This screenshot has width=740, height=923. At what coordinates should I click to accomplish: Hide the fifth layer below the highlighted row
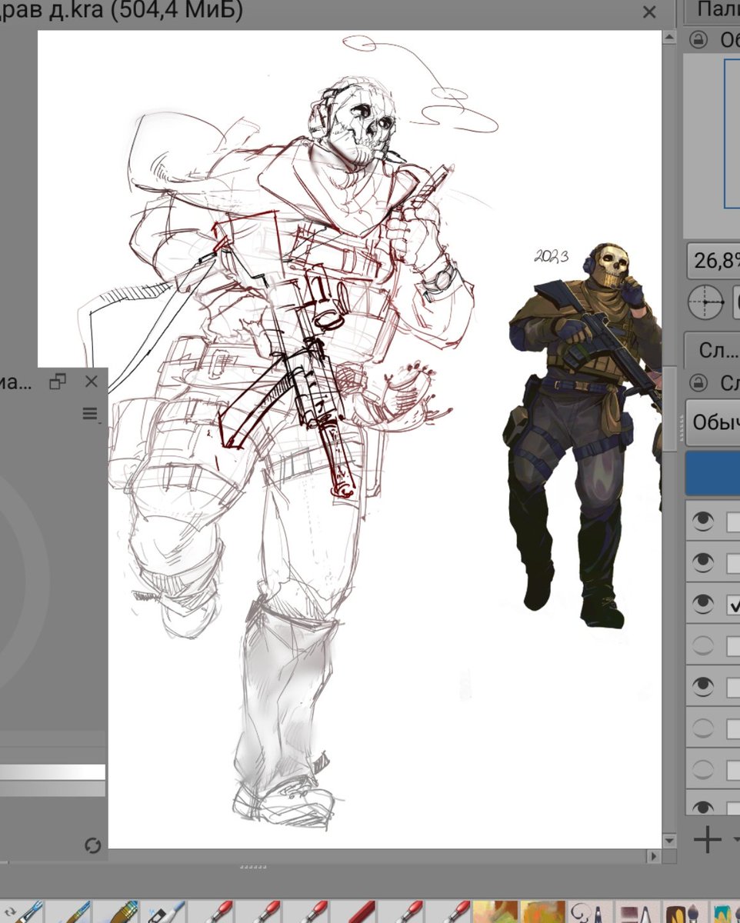click(702, 686)
